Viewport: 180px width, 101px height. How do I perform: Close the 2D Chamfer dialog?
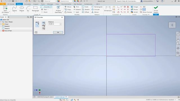tap(62, 17)
